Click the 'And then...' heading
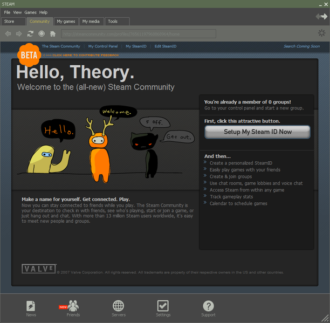Image resolution: width=330 pixels, height=323 pixels. tap(217, 156)
